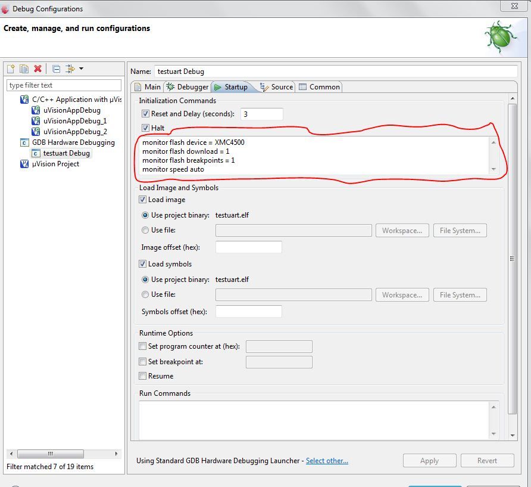Viewport: 531px width, 487px height.
Task: Click the C/C++ Application with µVision icon
Action: pyautogui.click(x=24, y=100)
